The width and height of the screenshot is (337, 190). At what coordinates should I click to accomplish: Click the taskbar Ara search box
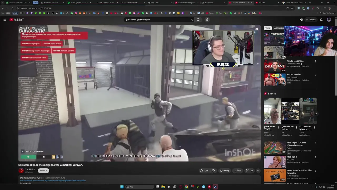(x=139, y=187)
